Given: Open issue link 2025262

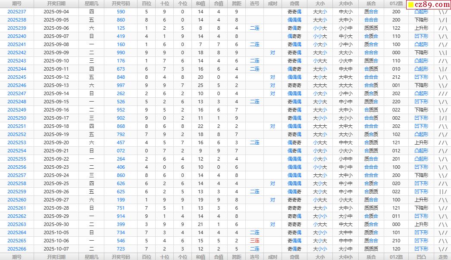Looking at the screenshot, I should (x=17, y=216).
